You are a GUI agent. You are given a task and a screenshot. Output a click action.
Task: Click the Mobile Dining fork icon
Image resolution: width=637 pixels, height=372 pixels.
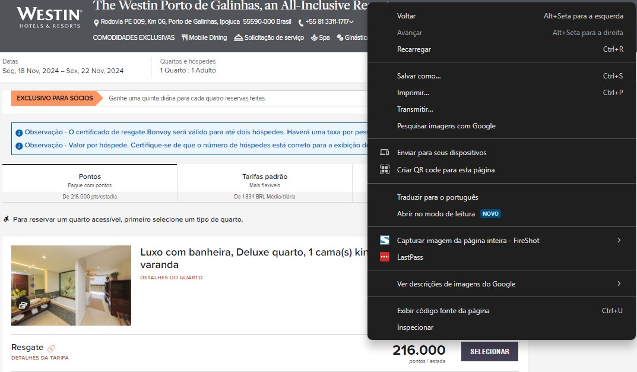pyautogui.click(x=185, y=37)
